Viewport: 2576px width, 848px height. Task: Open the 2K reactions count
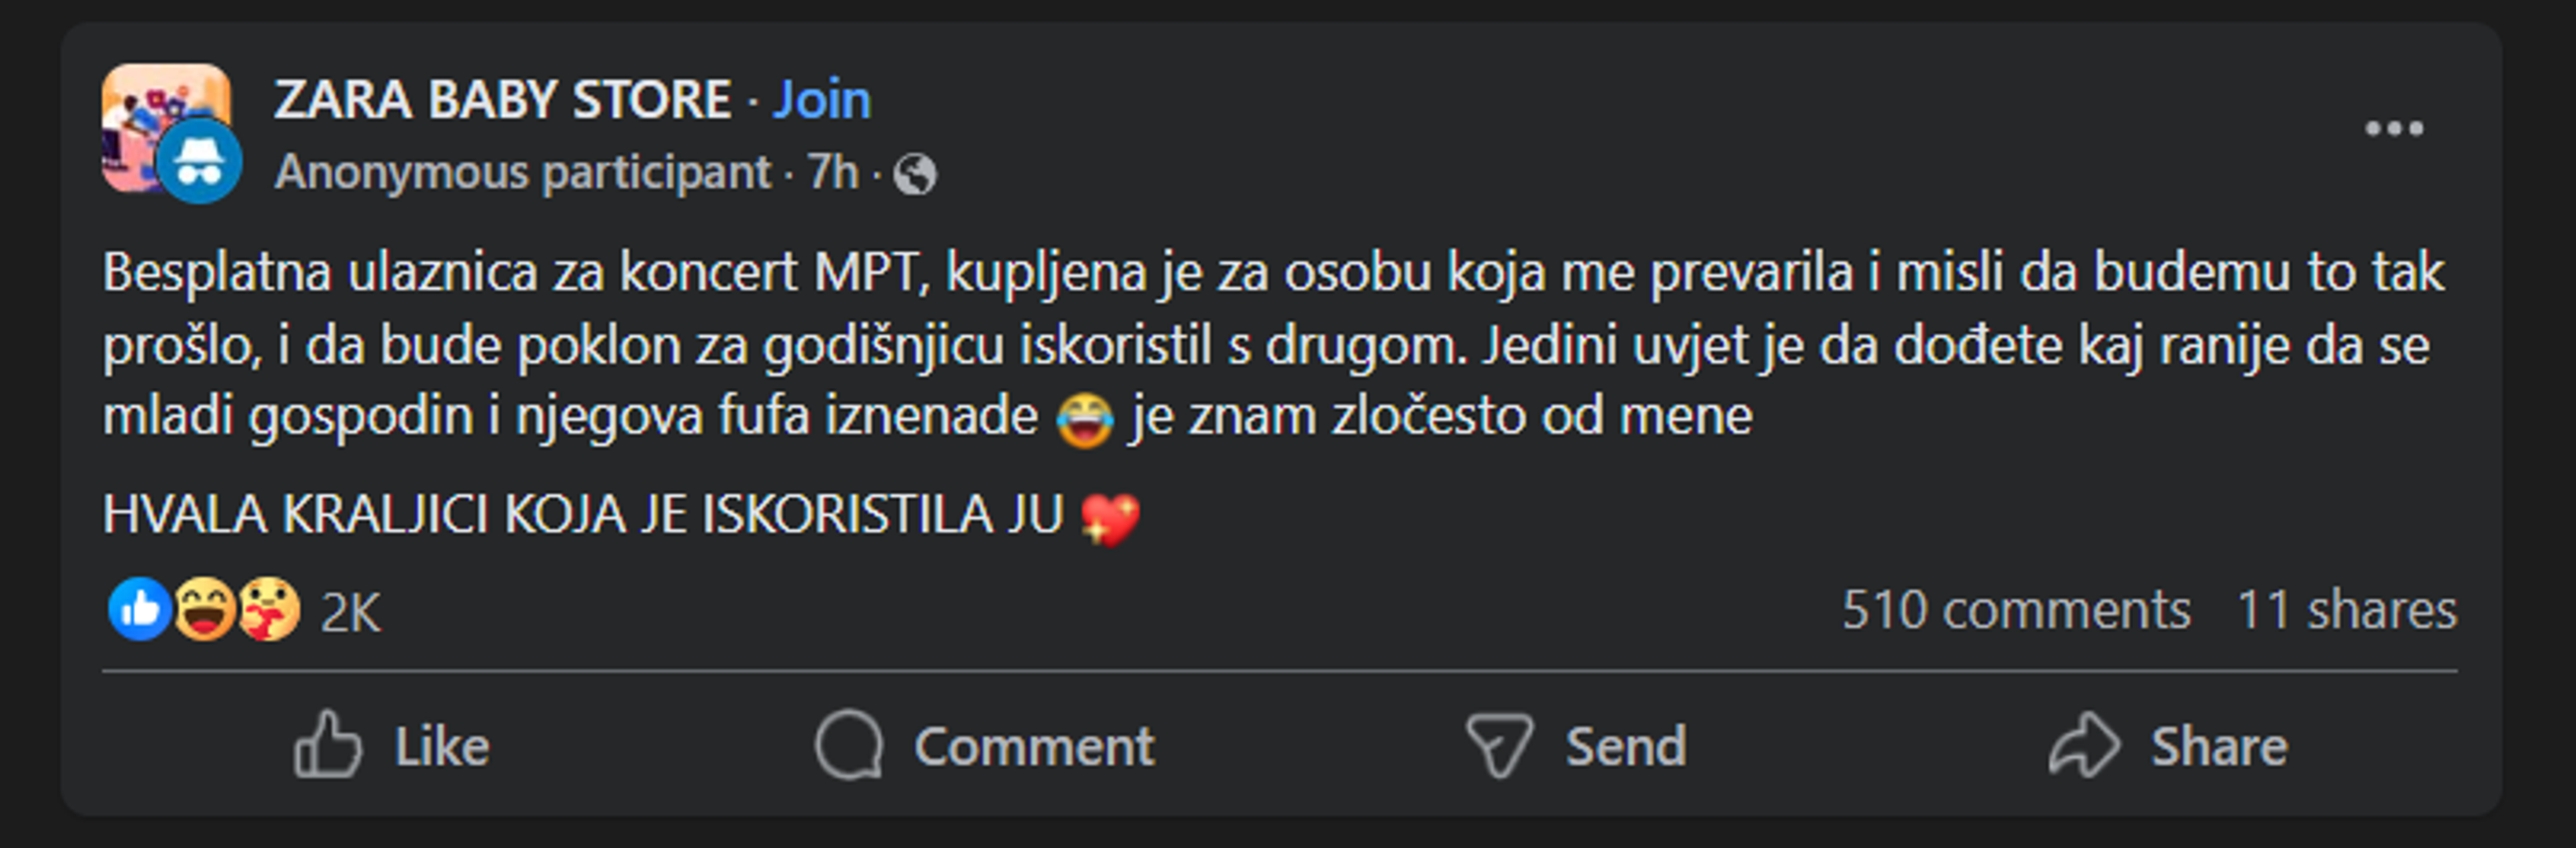coord(350,612)
